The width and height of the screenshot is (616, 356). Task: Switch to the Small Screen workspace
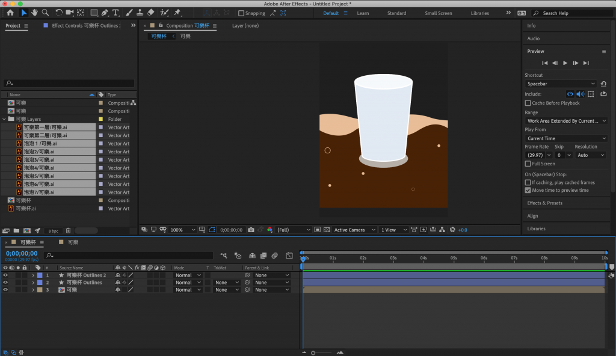[438, 13]
